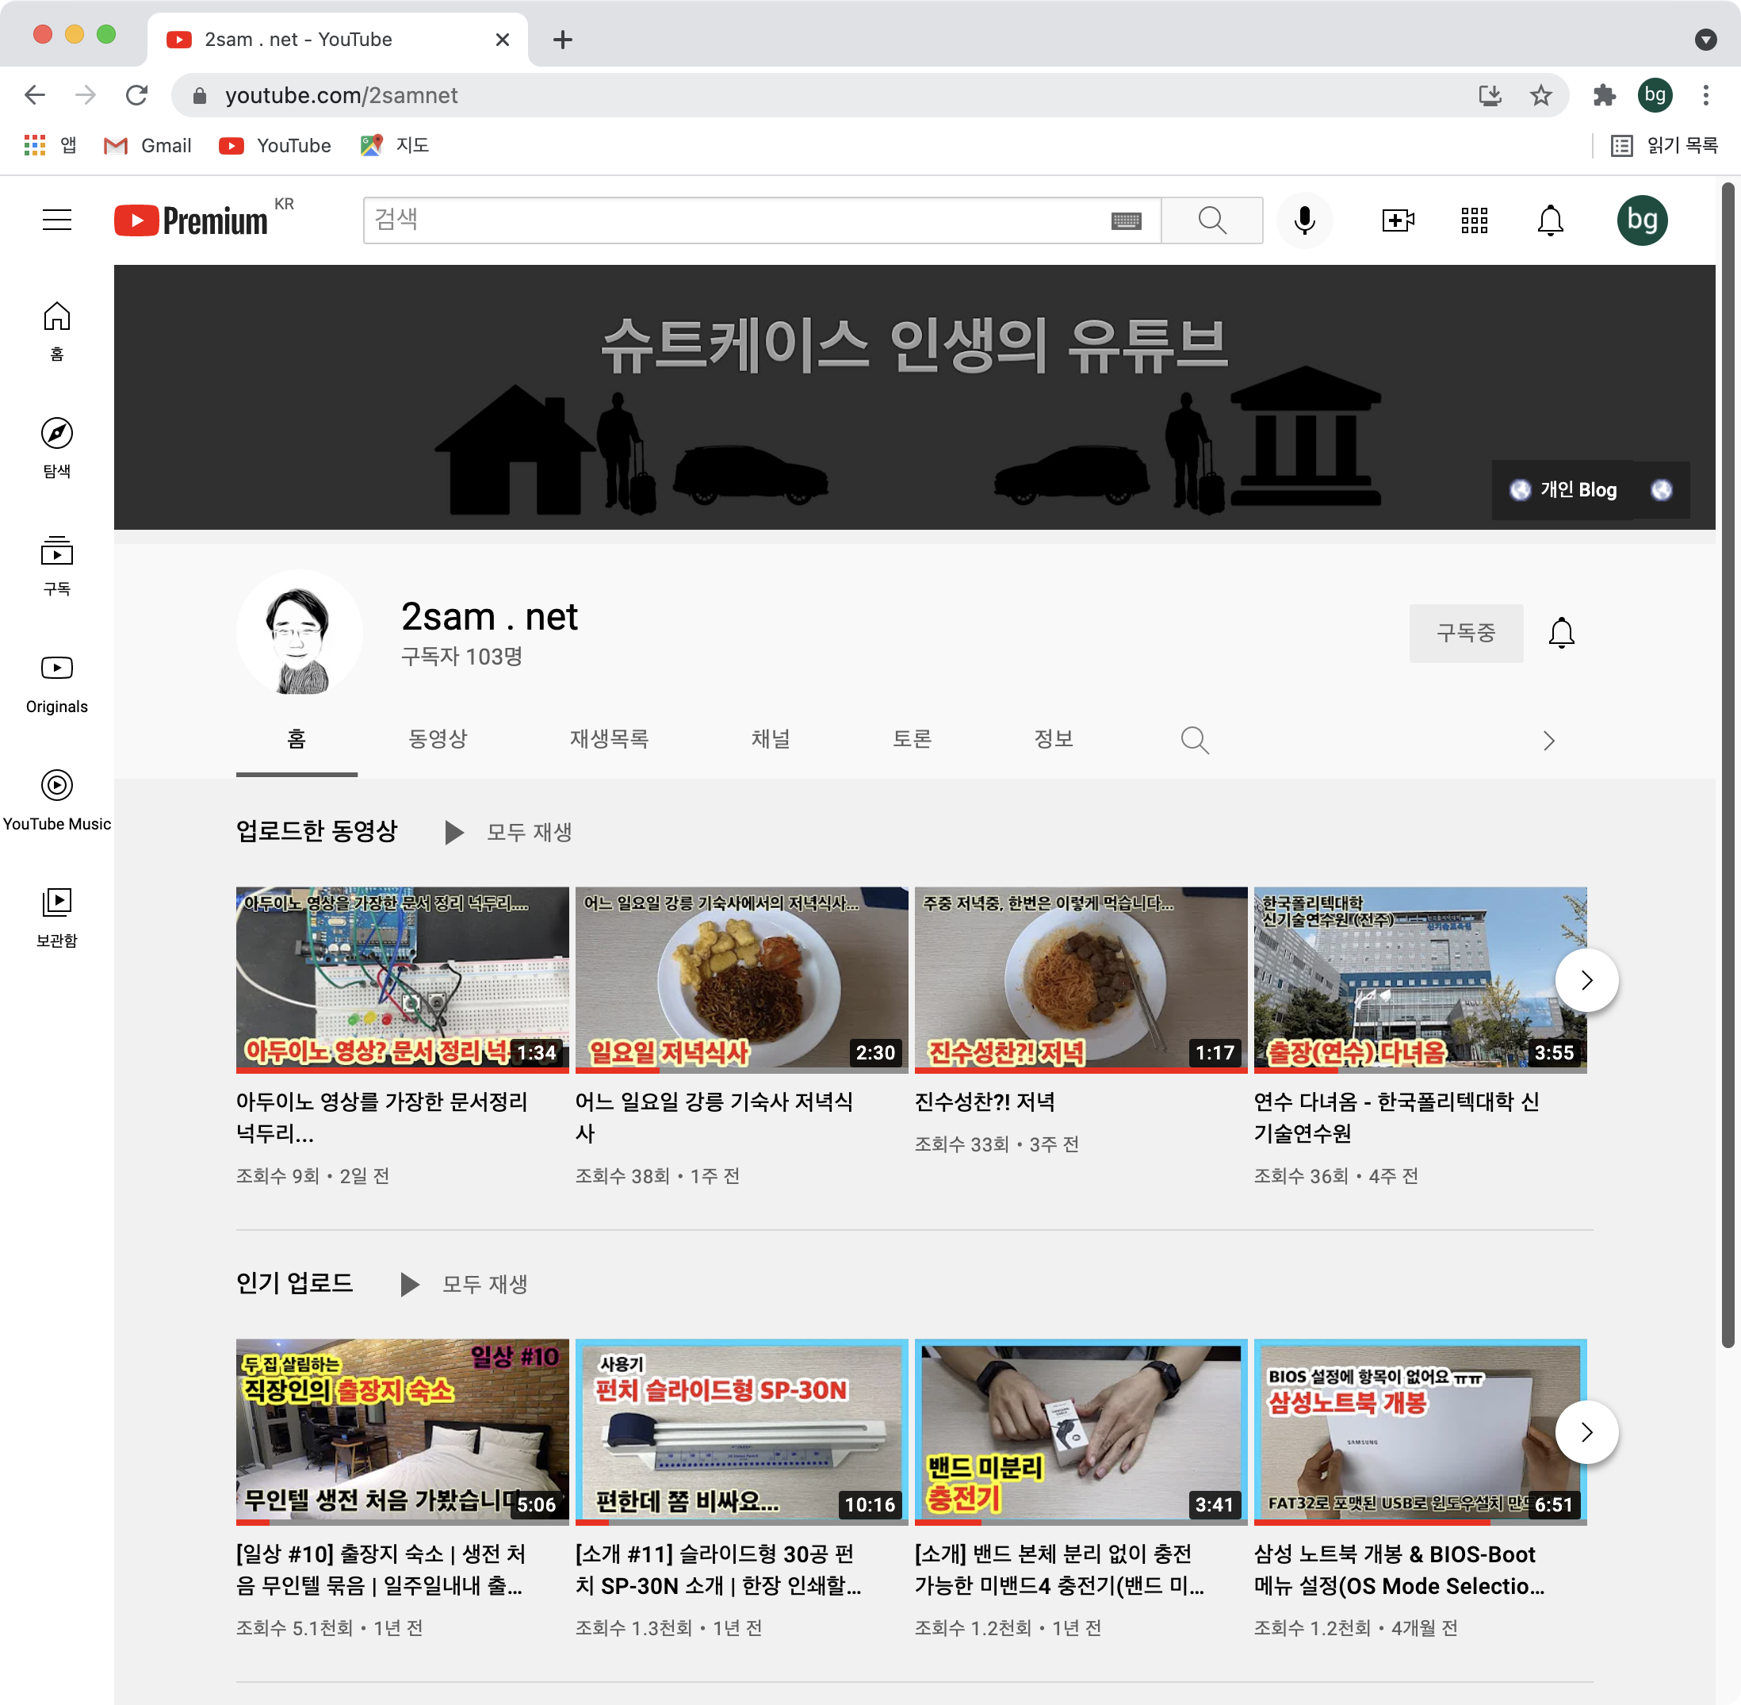Switch to the 동영상 tab
This screenshot has width=1741, height=1705.
point(438,739)
